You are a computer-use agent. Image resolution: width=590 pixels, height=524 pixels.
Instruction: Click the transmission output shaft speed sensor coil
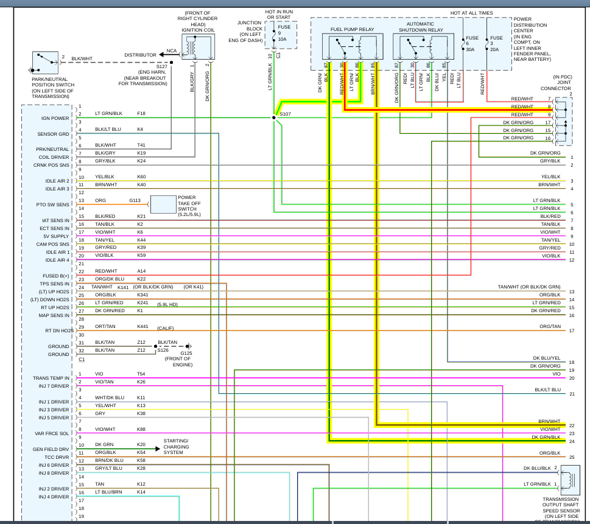coord(571,480)
